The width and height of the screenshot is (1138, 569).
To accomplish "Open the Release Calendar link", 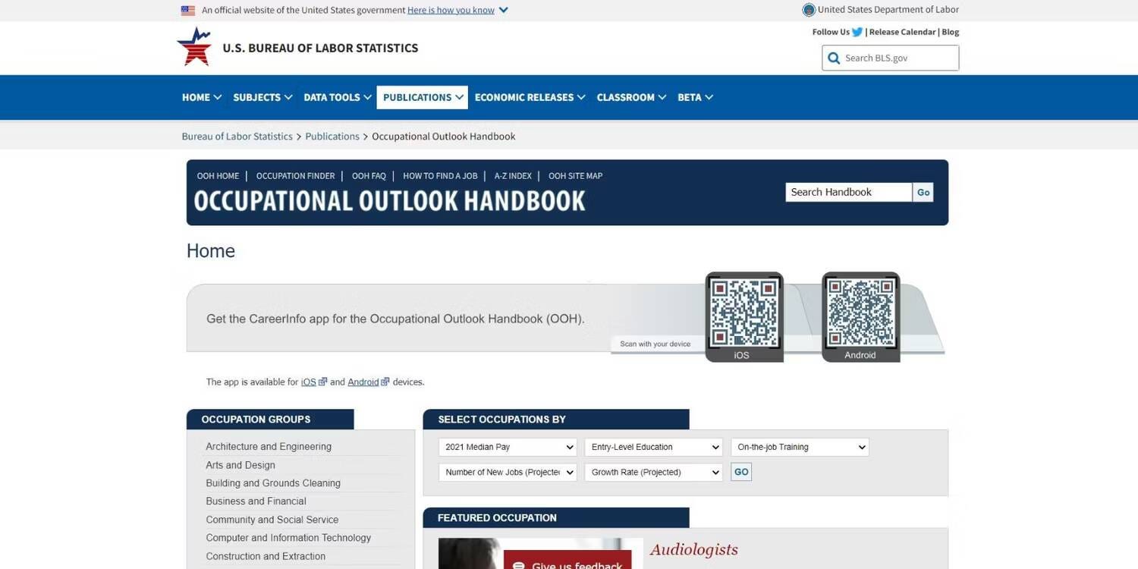I will pyautogui.click(x=903, y=32).
